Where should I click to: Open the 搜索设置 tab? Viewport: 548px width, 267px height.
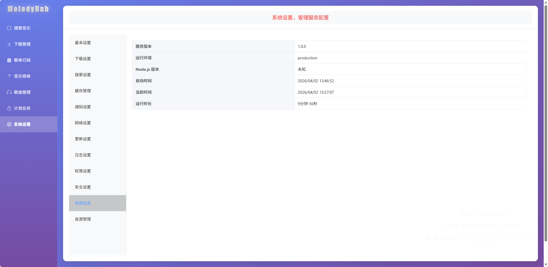(97, 75)
